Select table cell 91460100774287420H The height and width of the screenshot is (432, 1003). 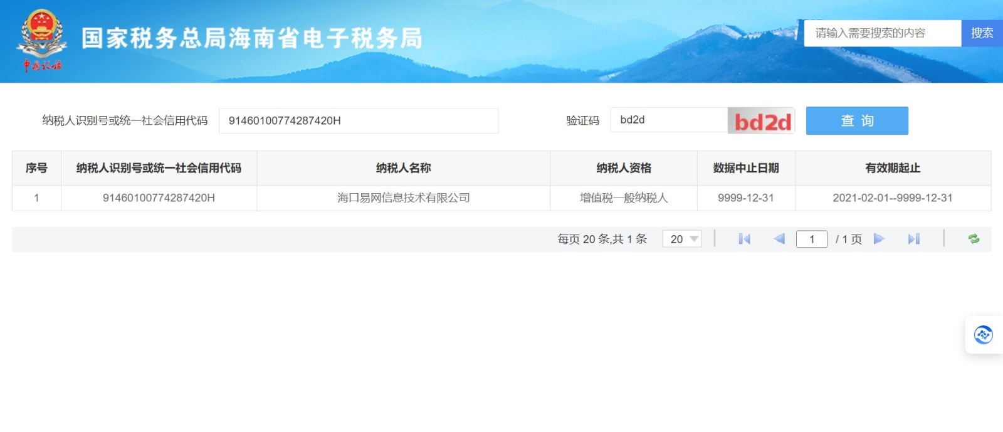tap(159, 198)
